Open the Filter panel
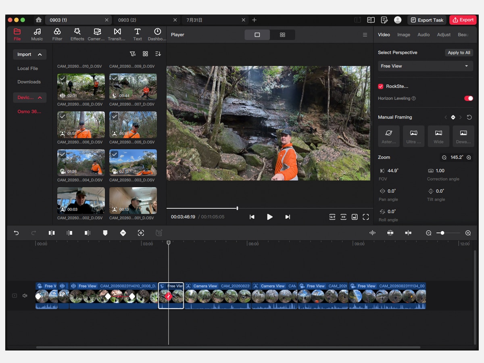The width and height of the screenshot is (484, 363). tap(57, 34)
